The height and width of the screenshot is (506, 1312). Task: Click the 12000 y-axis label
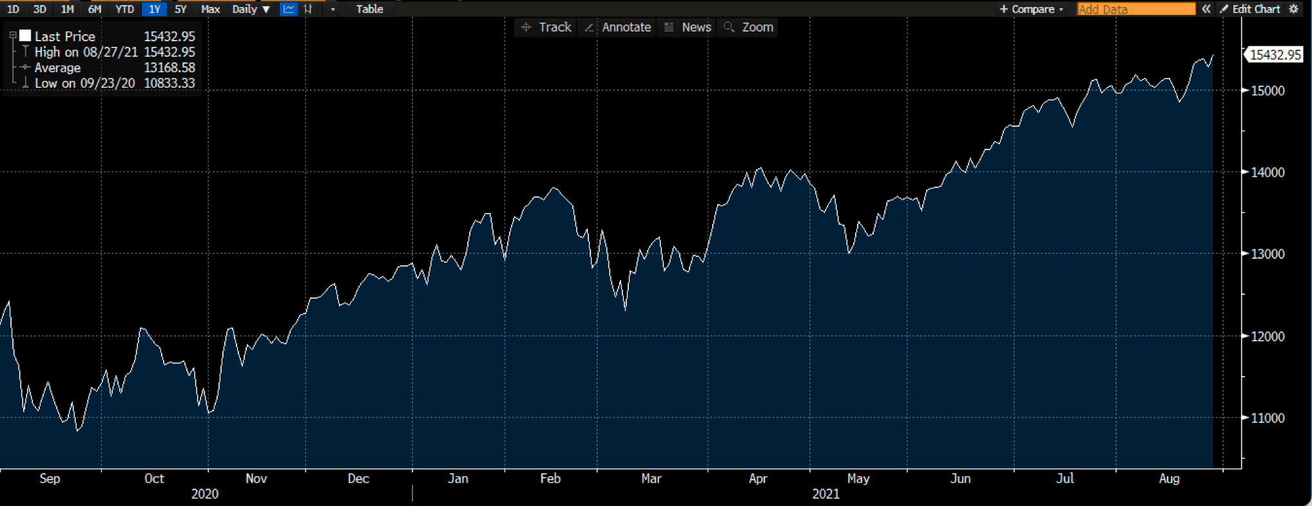click(x=1268, y=337)
